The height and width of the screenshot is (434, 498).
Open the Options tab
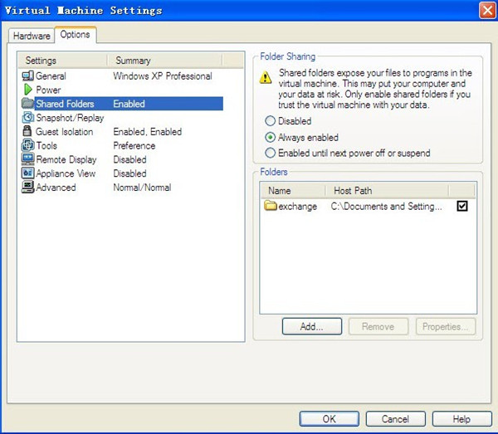(76, 35)
